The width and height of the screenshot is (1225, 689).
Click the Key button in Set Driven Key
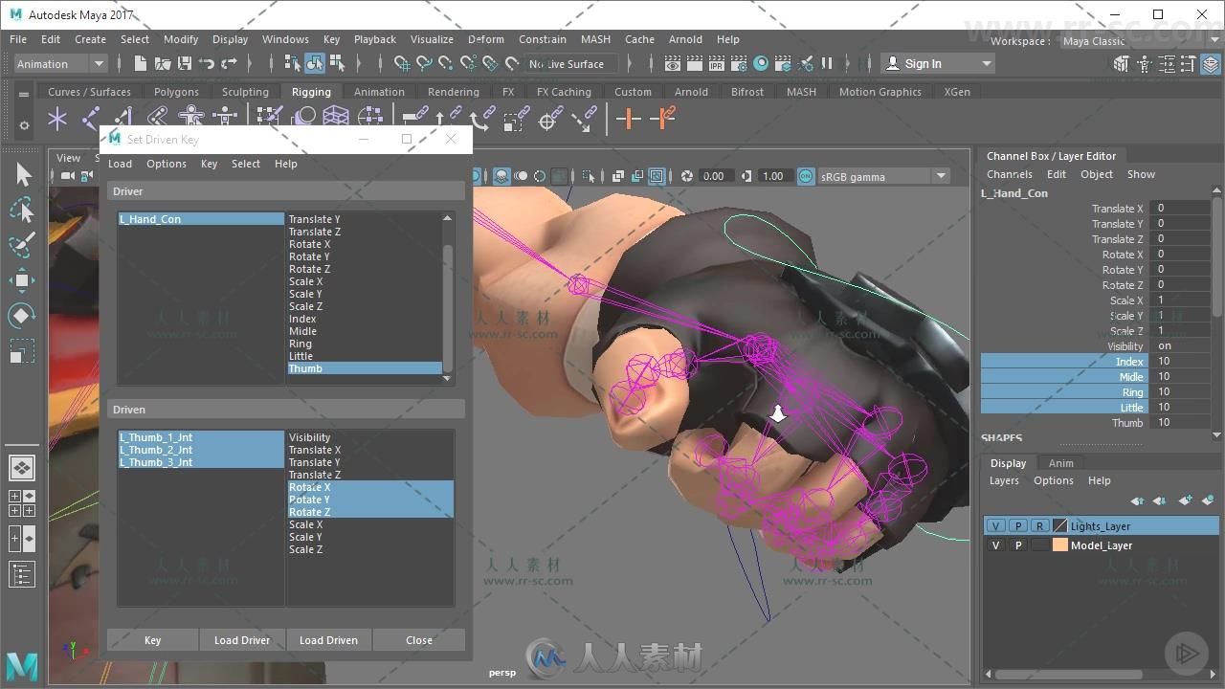pyautogui.click(x=153, y=640)
